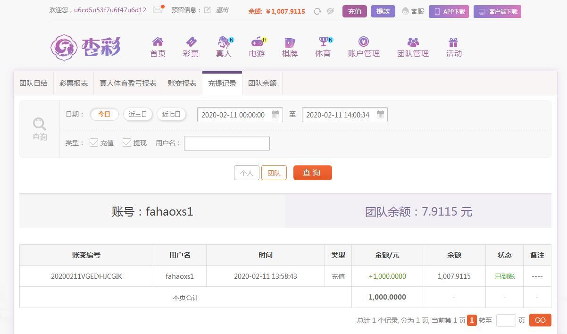Toggle balance visibility with the eye icon

[x=330, y=11]
